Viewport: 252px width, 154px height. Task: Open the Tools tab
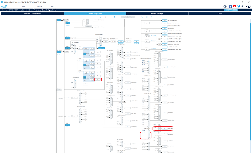coord(220,13)
